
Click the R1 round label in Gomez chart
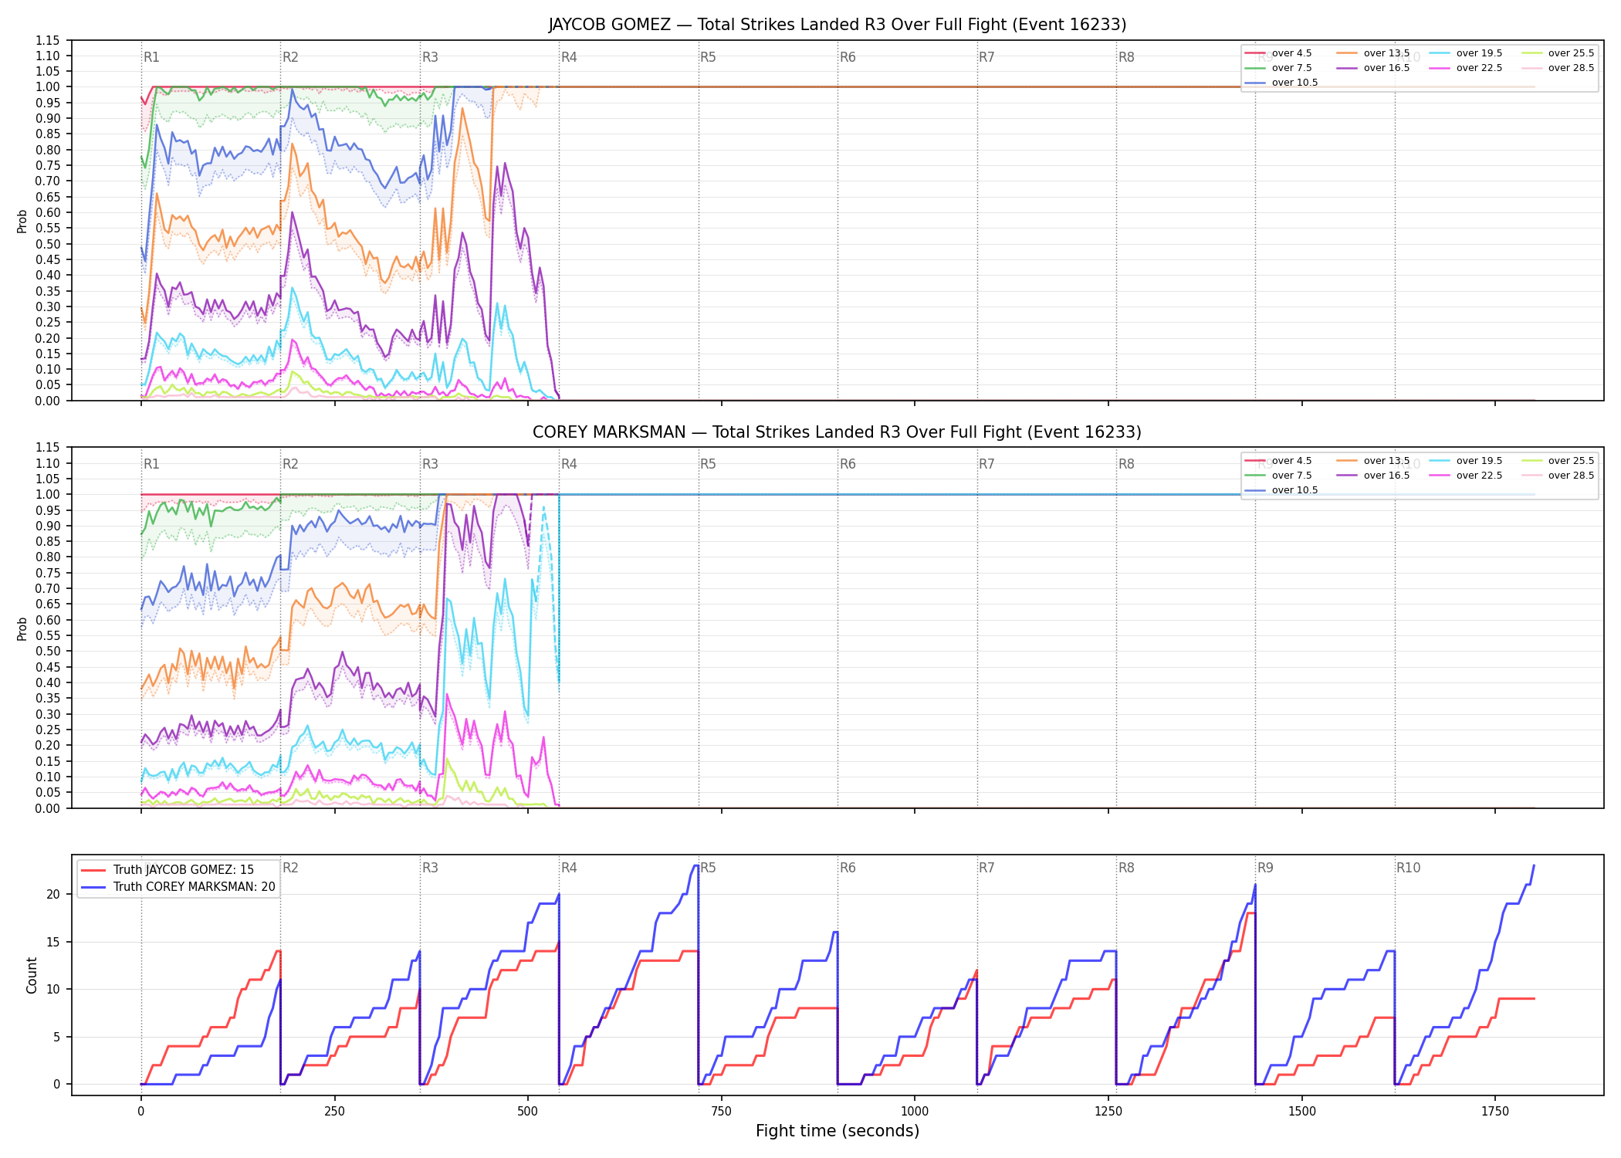(151, 57)
